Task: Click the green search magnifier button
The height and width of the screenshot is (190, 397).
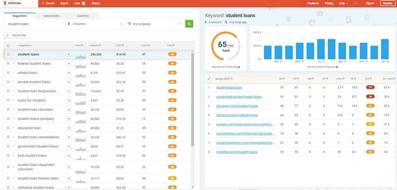Action: (189, 24)
